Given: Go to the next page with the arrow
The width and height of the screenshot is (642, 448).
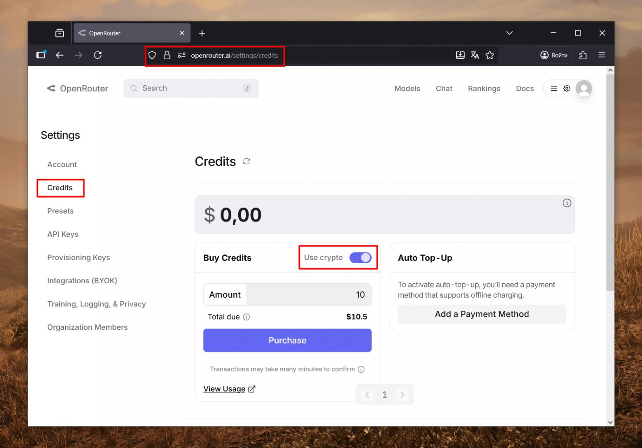Looking at the screenshot, I should click(402, 394).
